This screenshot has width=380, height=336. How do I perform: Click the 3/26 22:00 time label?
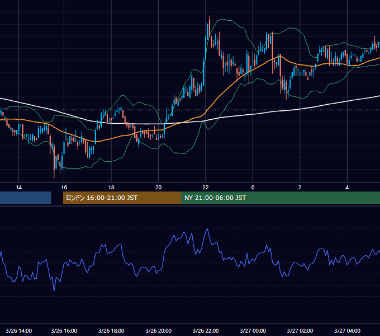pyautogui.click(x=206, y=330)
